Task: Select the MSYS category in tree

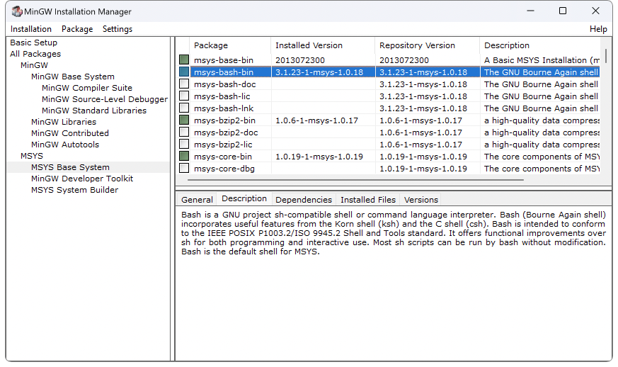Action: (32, 156)
